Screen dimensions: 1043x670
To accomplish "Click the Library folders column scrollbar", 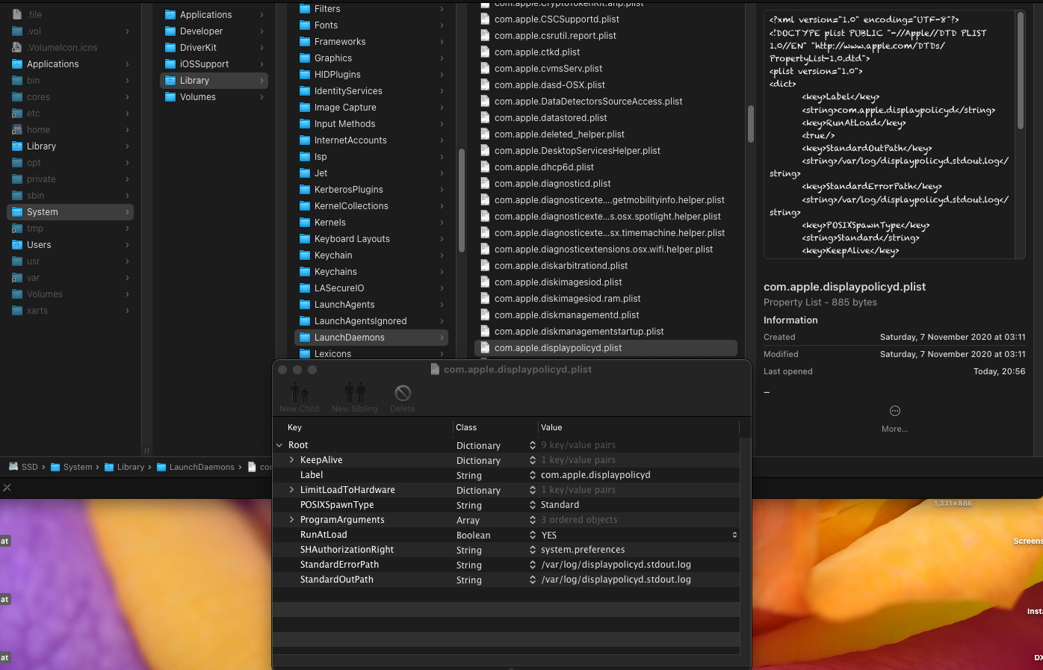I will pos(462,200).
